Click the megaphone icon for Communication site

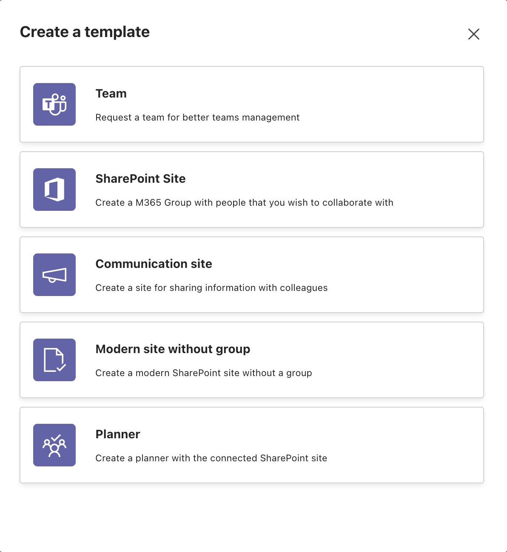(x=54, y=275)
